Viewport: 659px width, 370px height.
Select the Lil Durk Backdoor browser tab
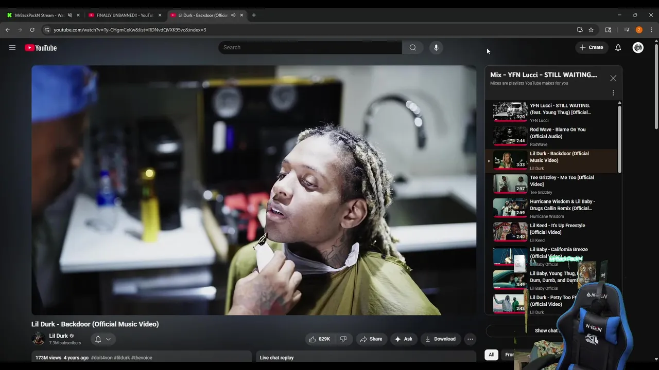tap(202, 15)
